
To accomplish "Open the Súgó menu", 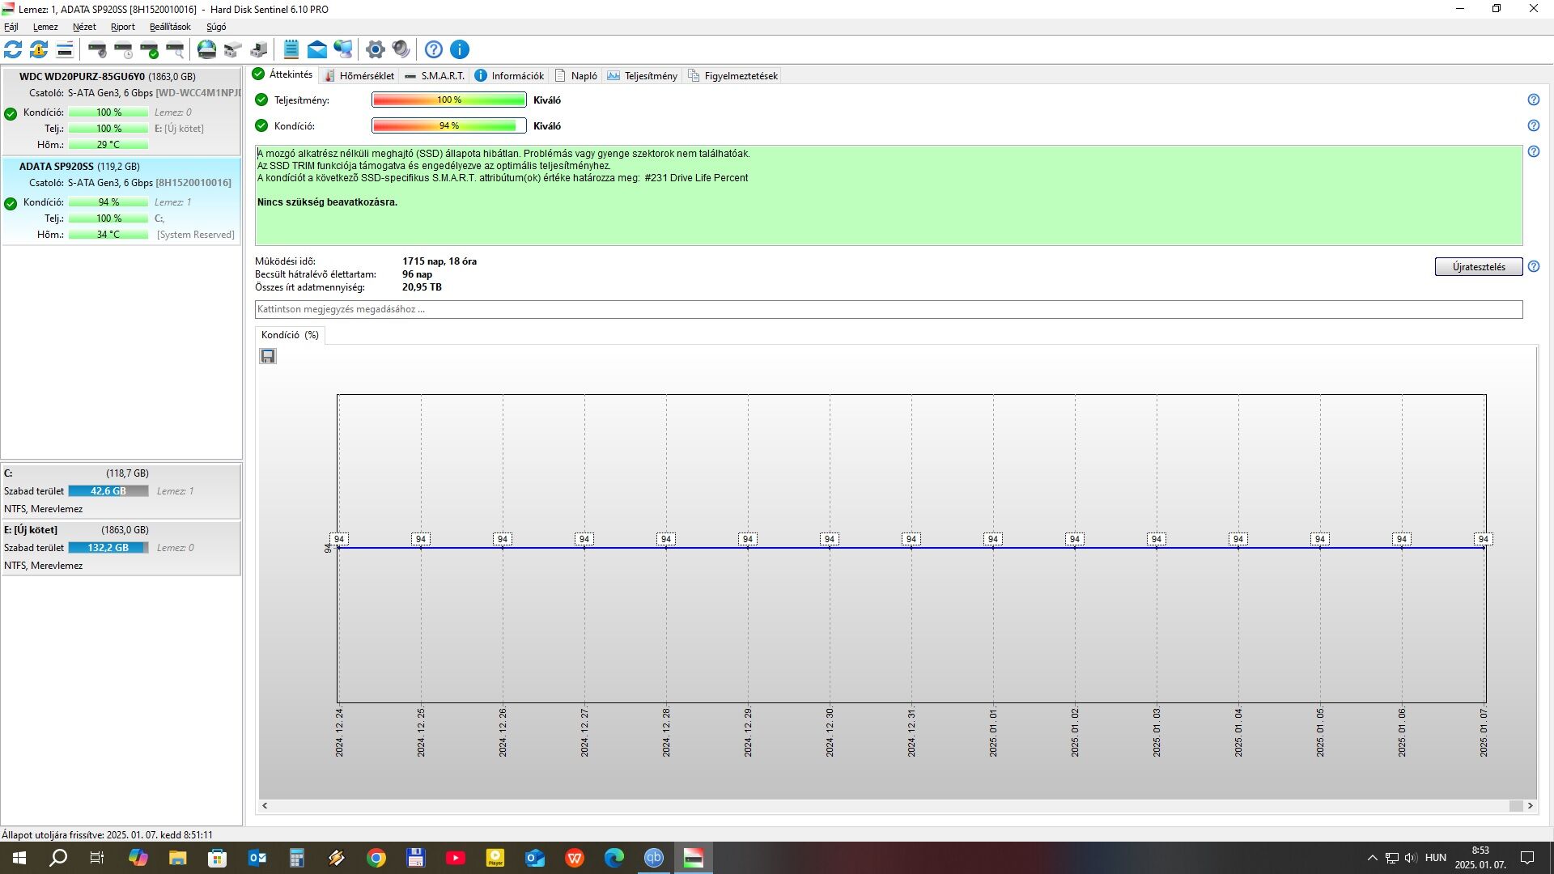I will click(216, 27).
